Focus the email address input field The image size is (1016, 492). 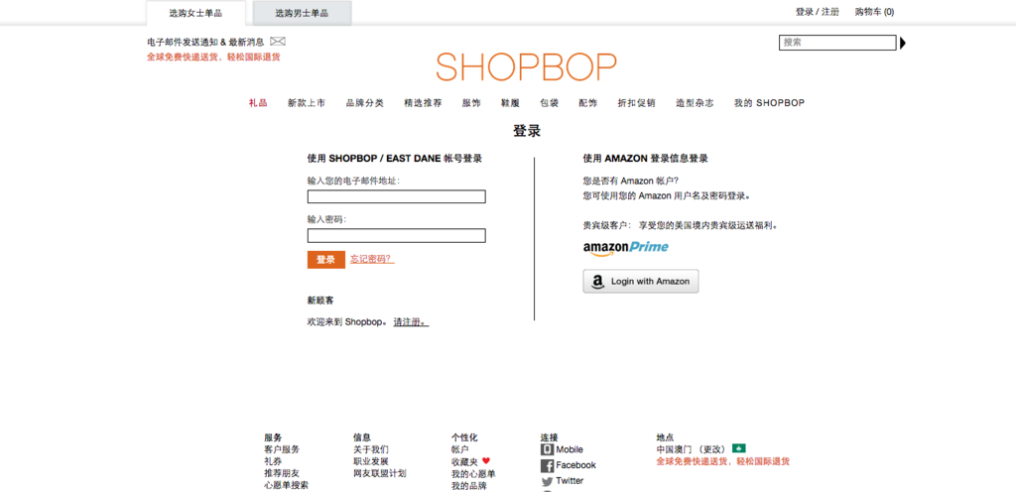click(x=397, y=196)
